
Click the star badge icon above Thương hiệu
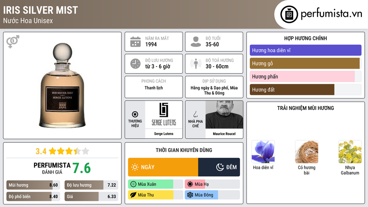[x=135, y=114]
